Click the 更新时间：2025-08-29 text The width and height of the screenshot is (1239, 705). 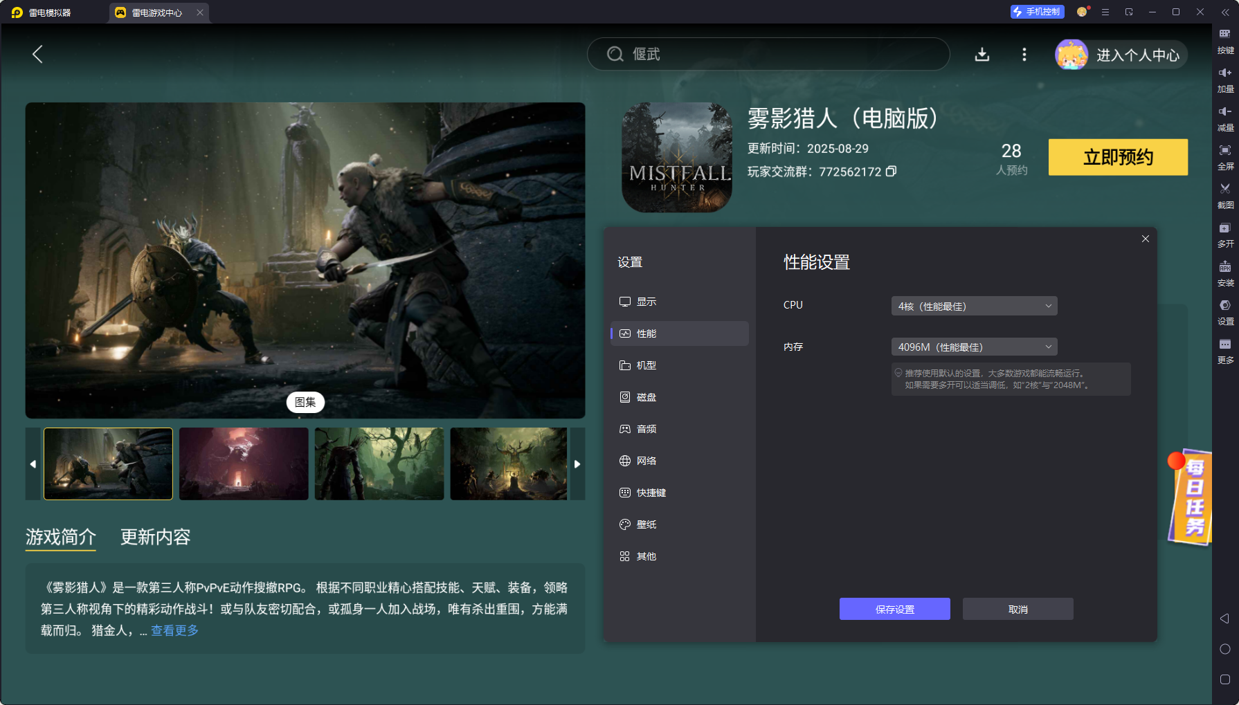coord(808,149)
